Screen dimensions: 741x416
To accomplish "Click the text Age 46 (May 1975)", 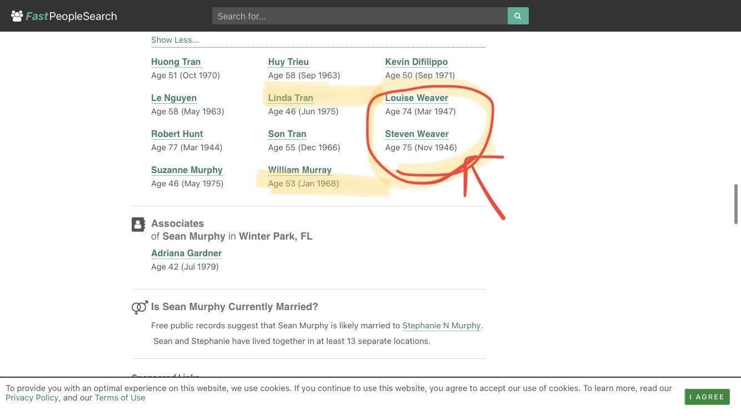I will tap(187, 184).
